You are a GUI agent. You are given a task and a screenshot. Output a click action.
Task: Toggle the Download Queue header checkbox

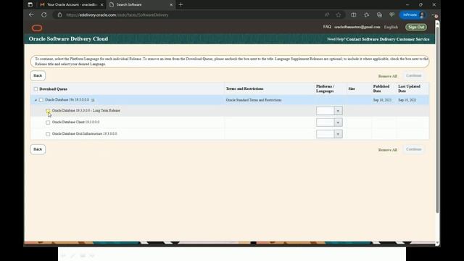36,89
